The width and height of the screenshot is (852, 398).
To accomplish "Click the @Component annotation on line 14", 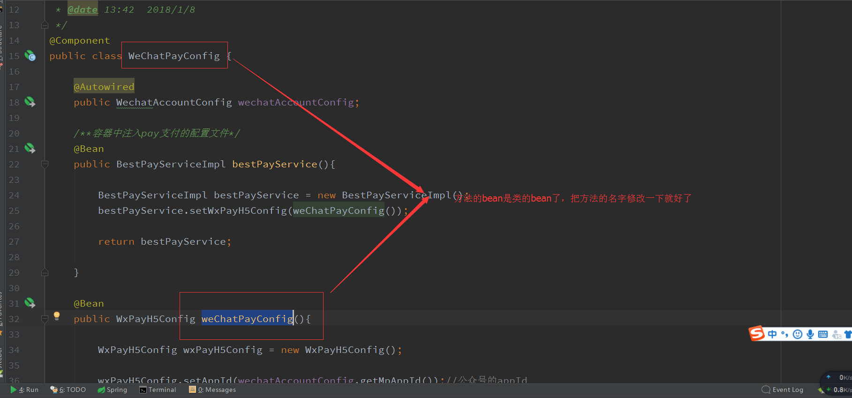I will [80, 40].
